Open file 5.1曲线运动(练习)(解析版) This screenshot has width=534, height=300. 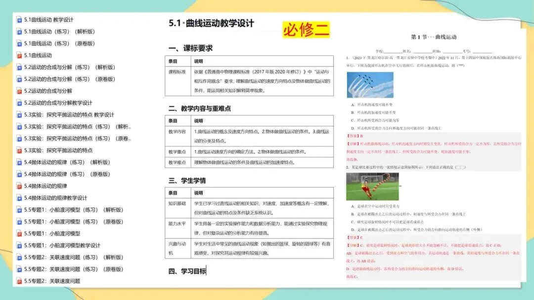59,32
